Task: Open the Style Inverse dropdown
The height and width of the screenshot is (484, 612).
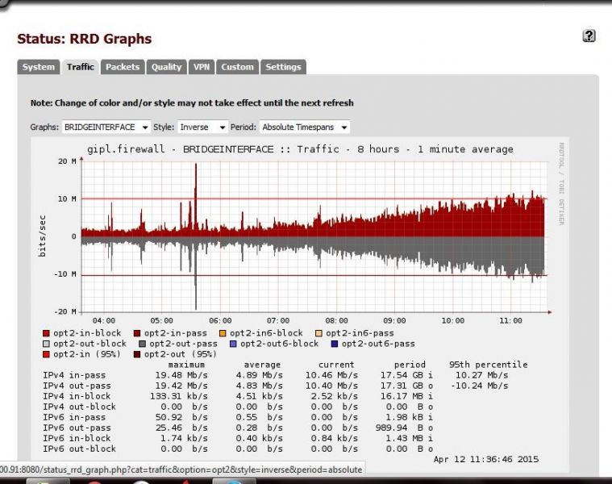Action: click(x=202, y=127)
